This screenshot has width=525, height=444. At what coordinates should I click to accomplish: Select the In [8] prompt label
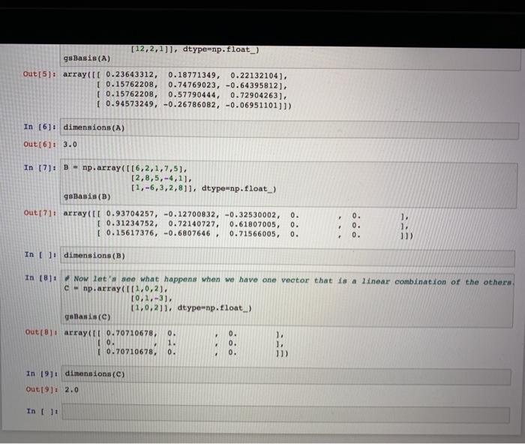pyautogui.click(x=41, y=278)
